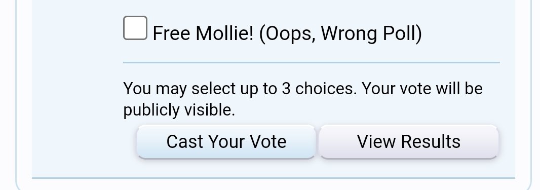540x190 pixels.
Task: Show current vote tallies using View Results
Action: tap(409, 142)
